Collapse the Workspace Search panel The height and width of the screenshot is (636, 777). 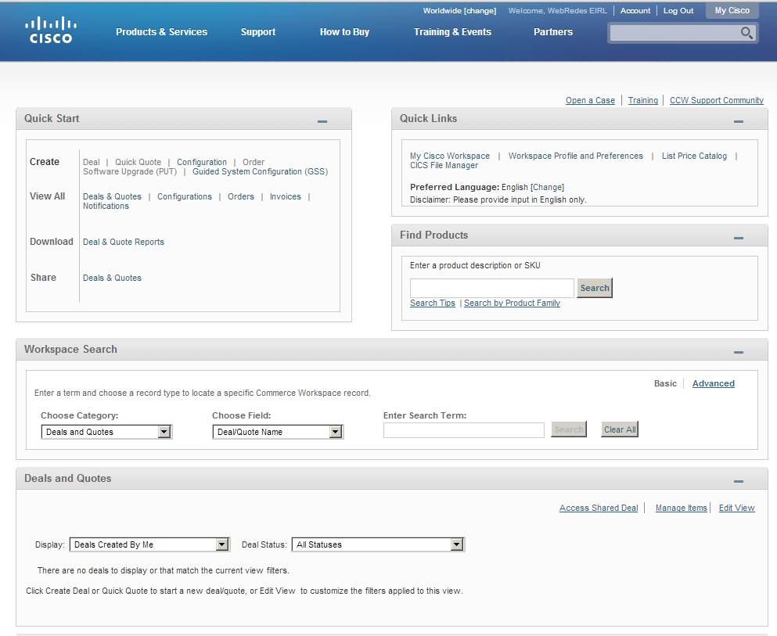[739, 352]
